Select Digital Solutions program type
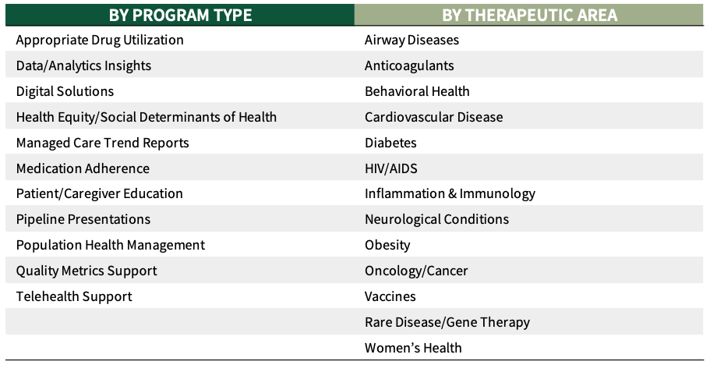Viewport: 710px width, 365px height. pyautogui.click(x=65, y=91)
